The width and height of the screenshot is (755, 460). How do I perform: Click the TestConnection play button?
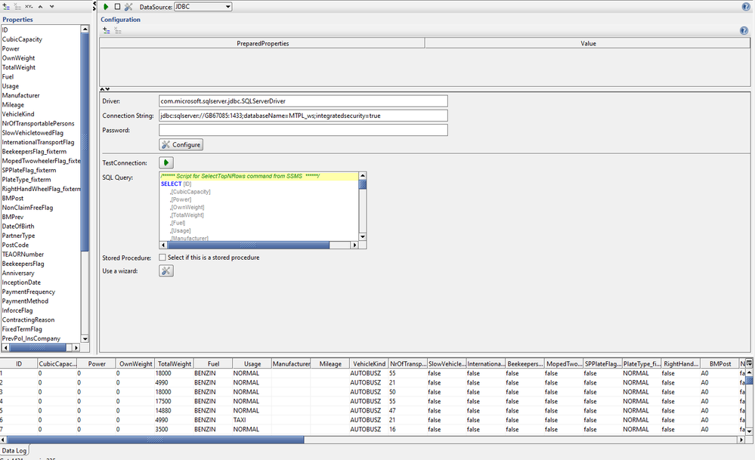[x=166, y=162]
